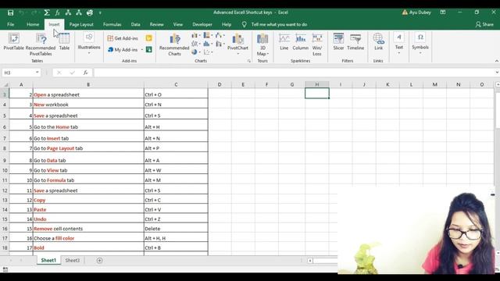This screenshot has height=281, width=500.
Task: Switch to the Formulas tab
Action: [112, 24]
